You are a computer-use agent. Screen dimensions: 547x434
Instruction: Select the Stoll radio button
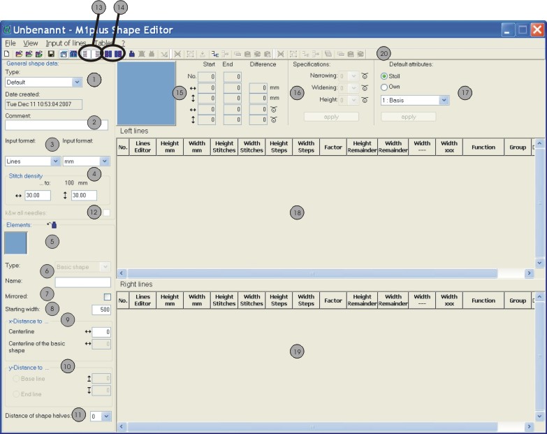(384, 75)
